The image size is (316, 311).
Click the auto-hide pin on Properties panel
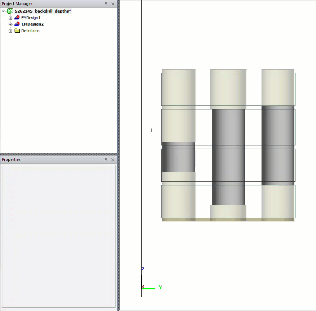(x=106, y=159)
